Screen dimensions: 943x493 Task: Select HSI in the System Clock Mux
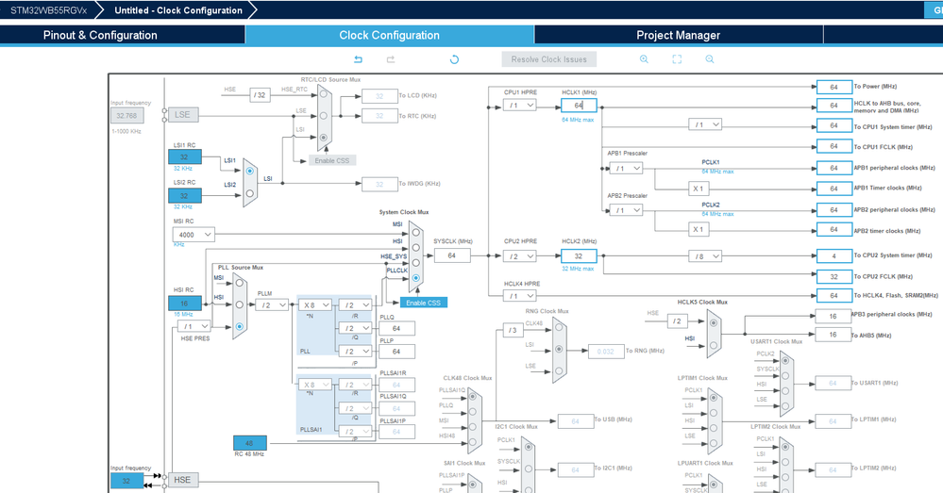(415, 247)
